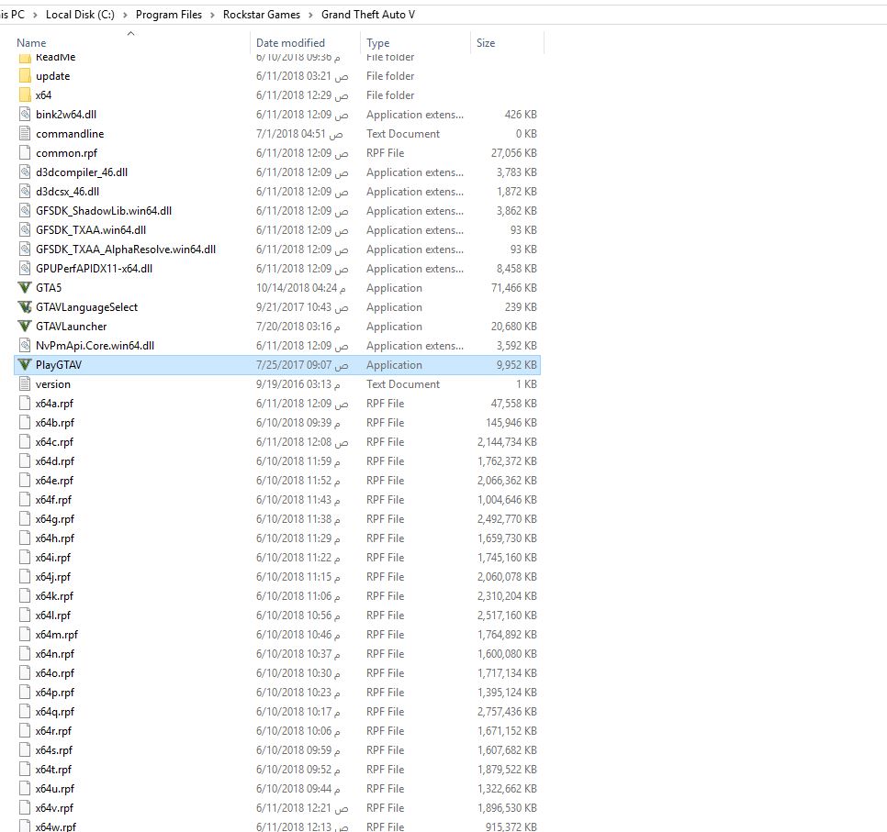
Task: Click the update folder icon
Action: pos(24,76)
